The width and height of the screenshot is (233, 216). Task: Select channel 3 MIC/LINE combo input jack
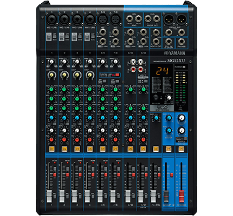pyautogui.click(x=77, y=19)
